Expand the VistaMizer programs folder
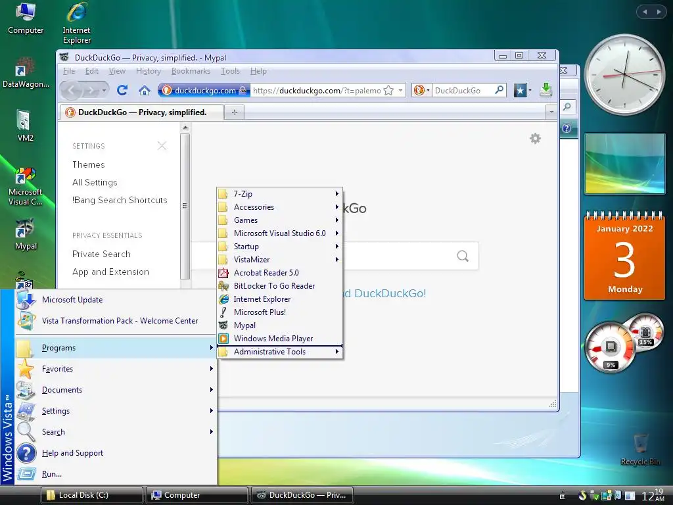 tap(280, 260)
